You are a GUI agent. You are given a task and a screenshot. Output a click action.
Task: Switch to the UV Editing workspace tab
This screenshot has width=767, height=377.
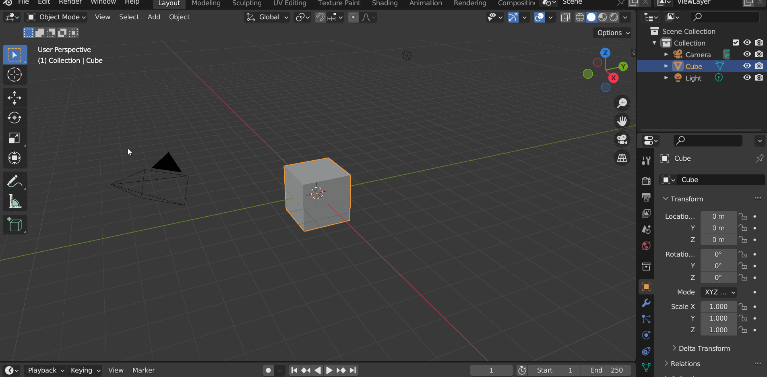tap(290, 3)
